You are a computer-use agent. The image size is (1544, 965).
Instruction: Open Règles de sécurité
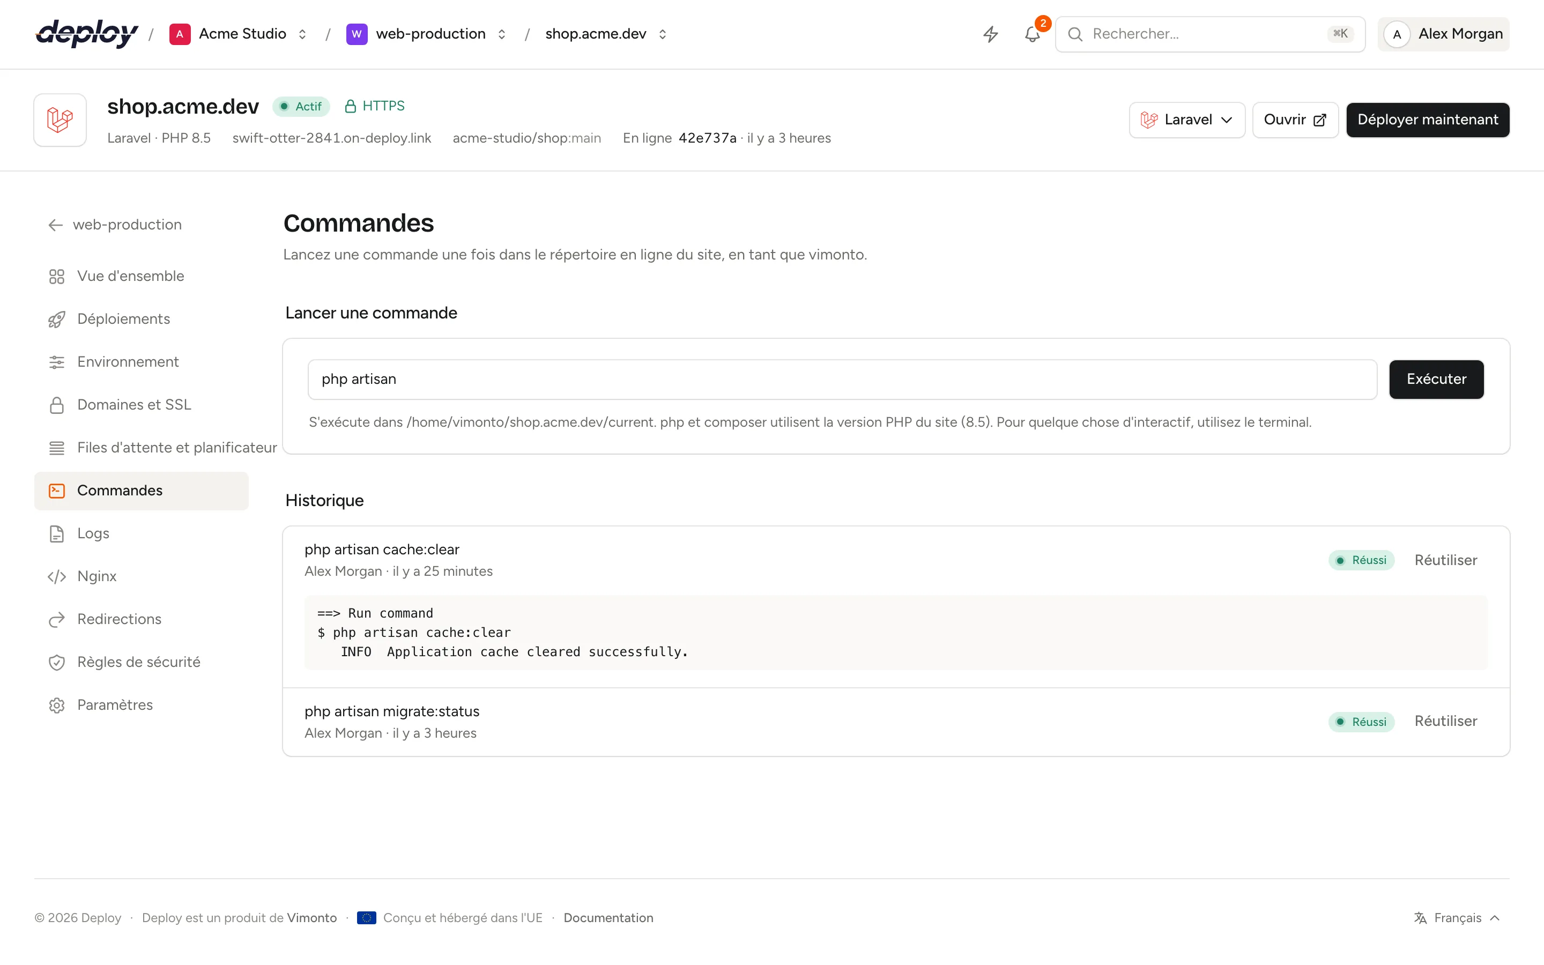click(142, 663)
